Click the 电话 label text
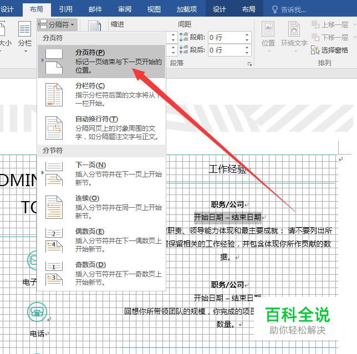Screen dimensions: 357x354 (37, 334)
